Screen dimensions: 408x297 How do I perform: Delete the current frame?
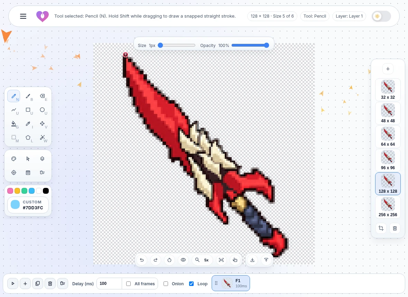50,284
